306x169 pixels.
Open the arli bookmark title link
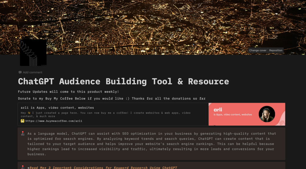pos(57,107)
